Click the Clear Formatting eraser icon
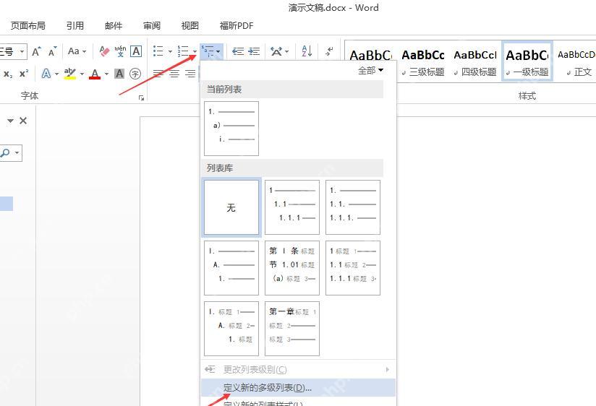Viewport: 596px width, 406px height. (103, 51)
